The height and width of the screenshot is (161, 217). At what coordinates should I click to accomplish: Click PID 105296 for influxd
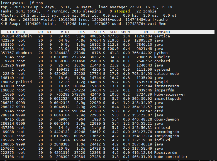tap(7, 140)
